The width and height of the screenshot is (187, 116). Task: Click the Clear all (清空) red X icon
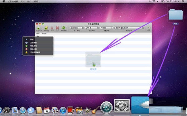point(57,28)
